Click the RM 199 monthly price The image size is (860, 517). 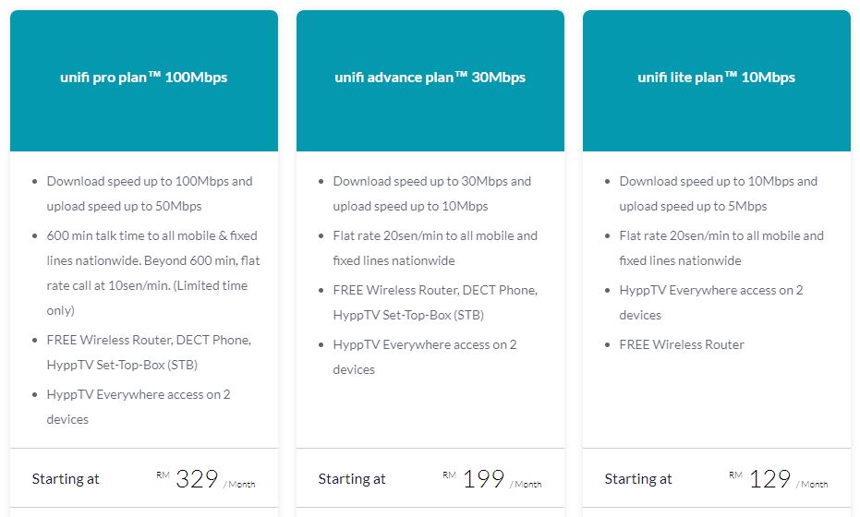[483, 479]
